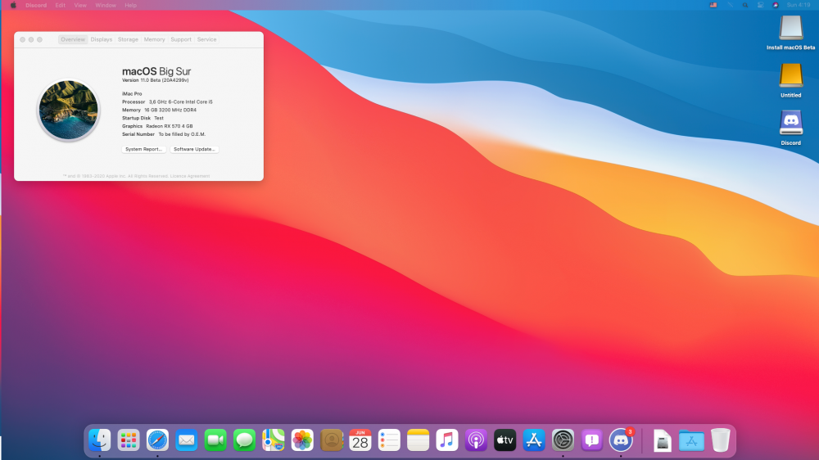The width and height of the screenshot is (819, 460).
Task: Open Reminders from the dock
Action: point(389,440)
